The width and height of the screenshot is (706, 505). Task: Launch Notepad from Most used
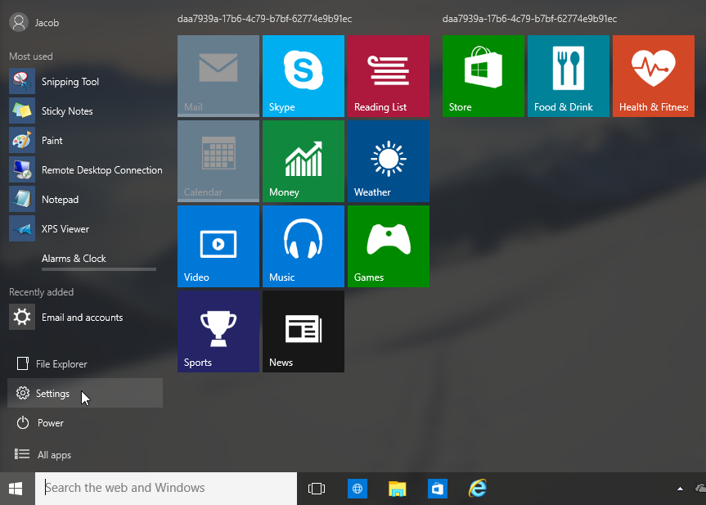(x=86, y=200)
